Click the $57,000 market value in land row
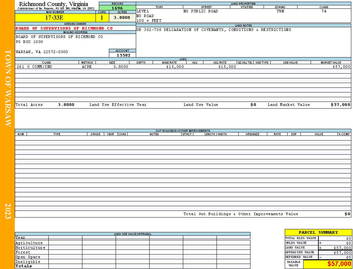 tap(341, 67)
